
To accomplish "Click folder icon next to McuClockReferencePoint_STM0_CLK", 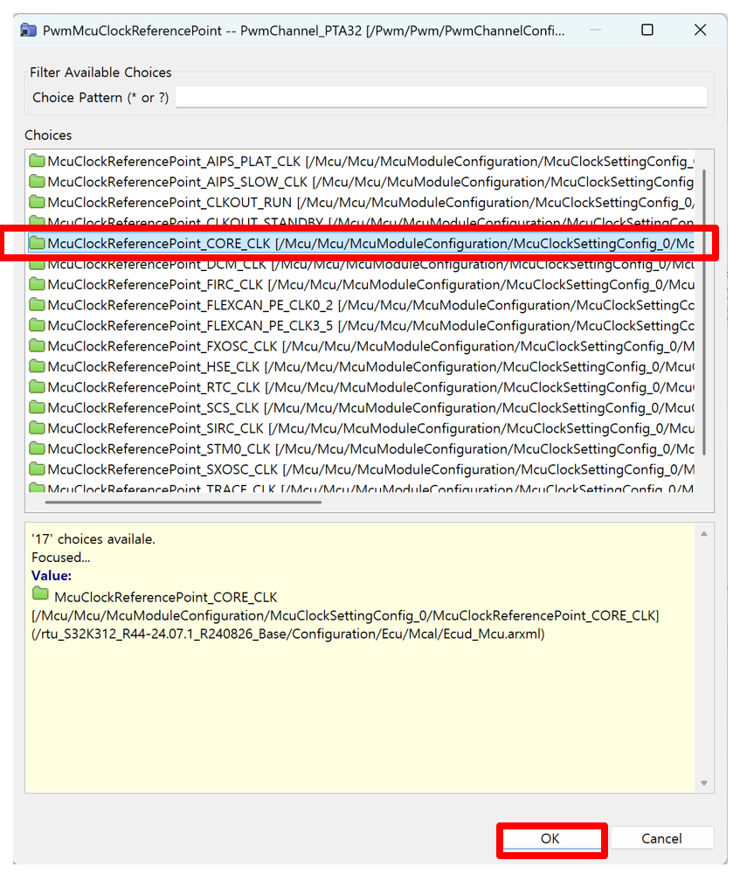I will 37,448.
